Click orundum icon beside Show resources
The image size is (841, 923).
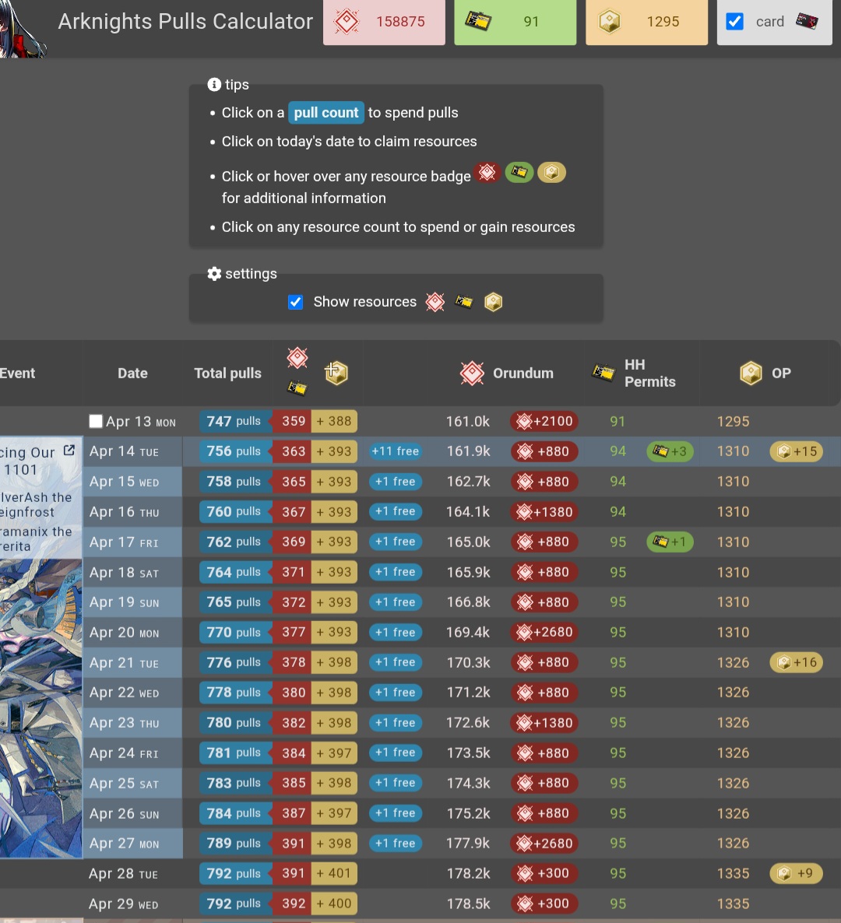(435, 302)
